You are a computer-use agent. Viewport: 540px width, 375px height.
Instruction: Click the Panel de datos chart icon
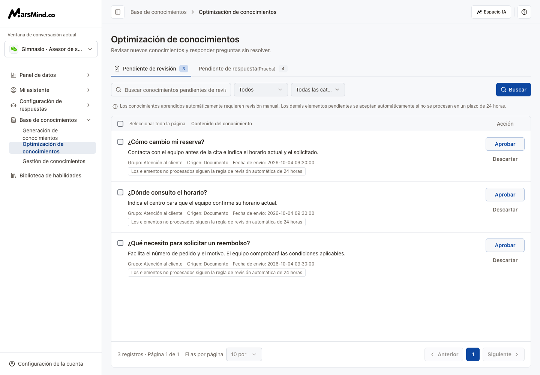click(13, 75)
